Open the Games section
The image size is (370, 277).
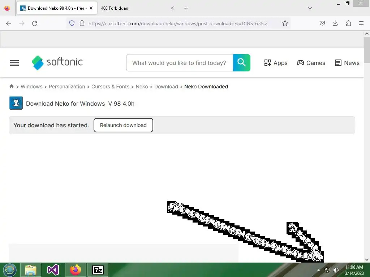[x=311, y=63]
